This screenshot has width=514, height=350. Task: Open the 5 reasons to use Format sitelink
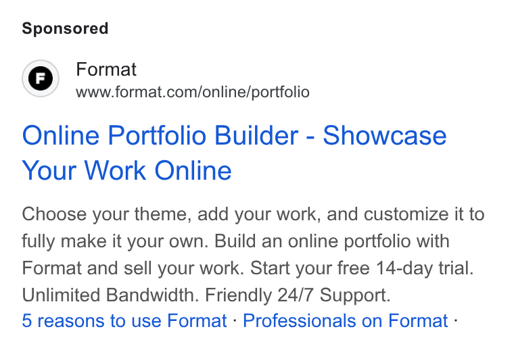point(124,320)
